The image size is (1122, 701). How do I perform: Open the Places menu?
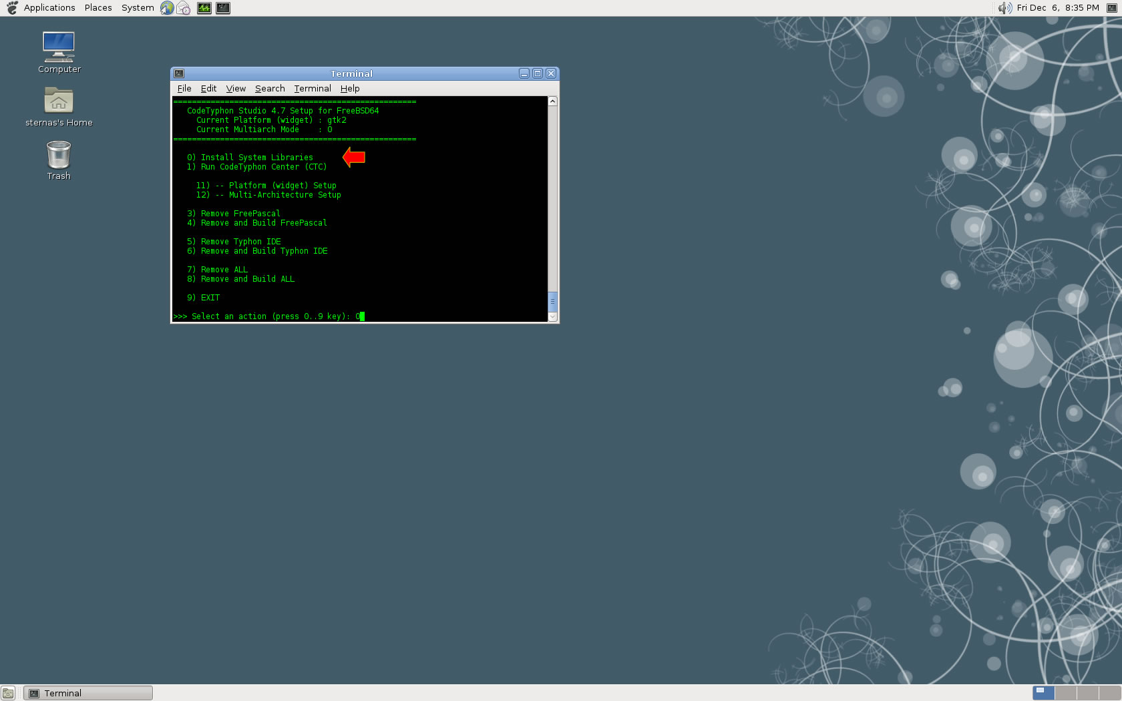98,8
